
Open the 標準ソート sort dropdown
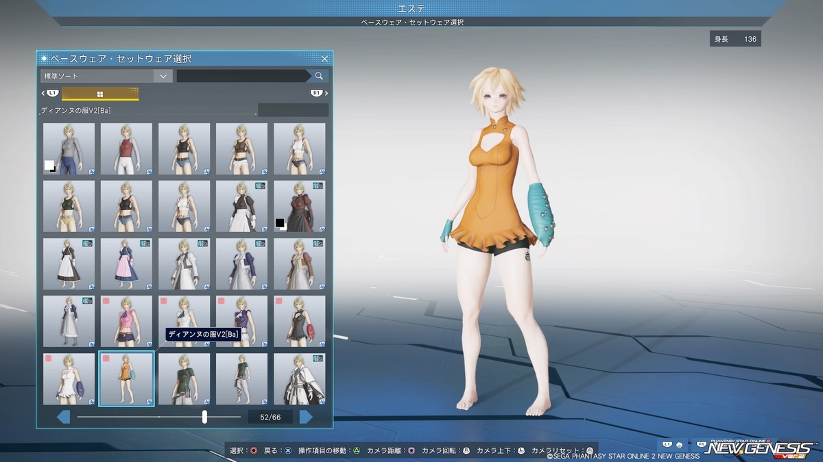point(106,76)
